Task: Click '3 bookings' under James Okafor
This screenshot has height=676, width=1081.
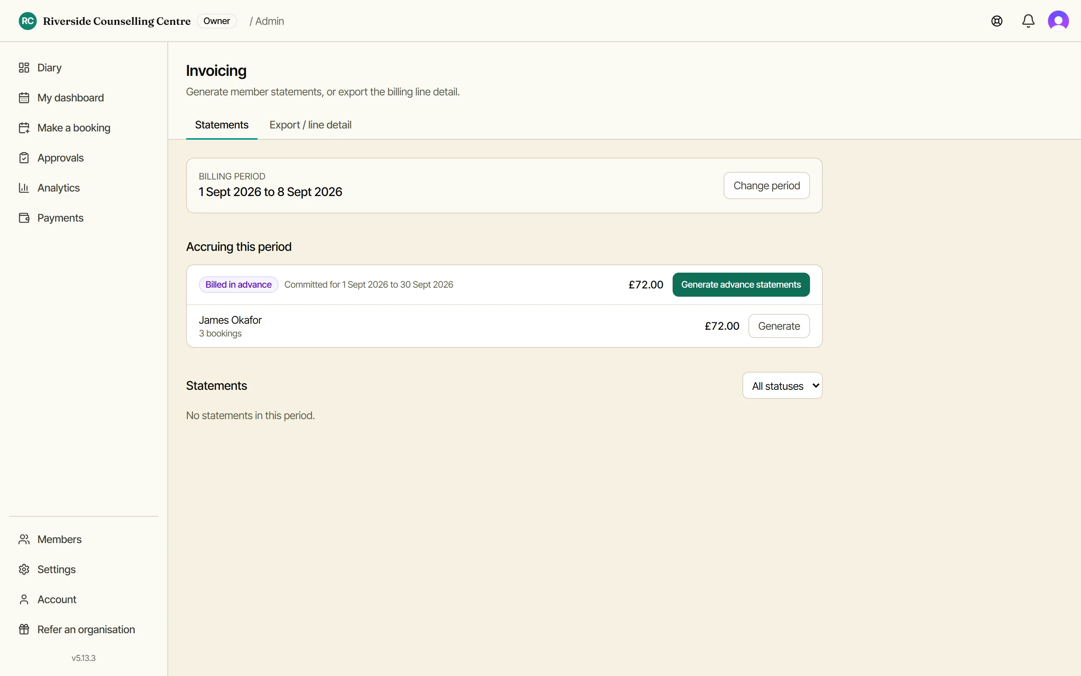Action: (x=220, y=333)
